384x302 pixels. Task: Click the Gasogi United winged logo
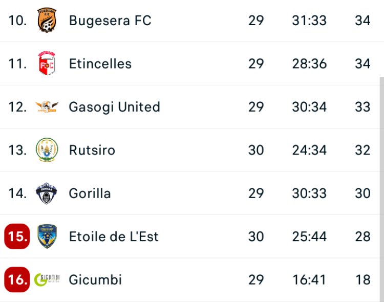coord(47,107)
